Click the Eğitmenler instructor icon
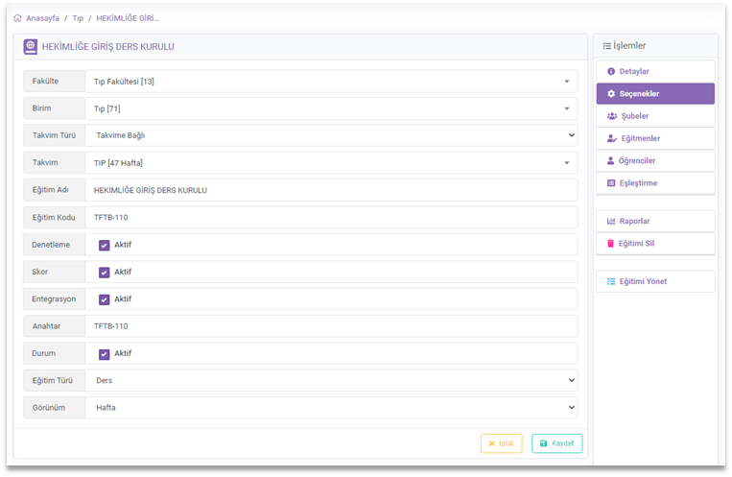The height and width of the screenshot is (477, 732). 611,138
